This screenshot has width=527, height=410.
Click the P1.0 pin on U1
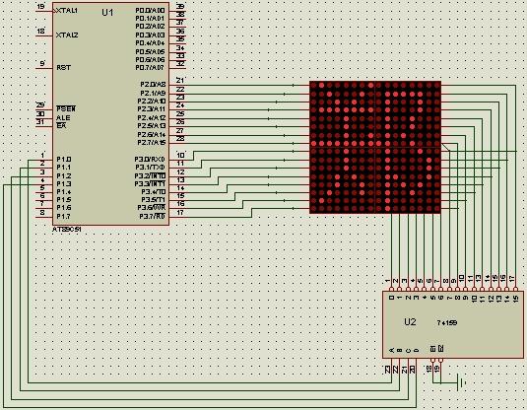tap(63, 159)
